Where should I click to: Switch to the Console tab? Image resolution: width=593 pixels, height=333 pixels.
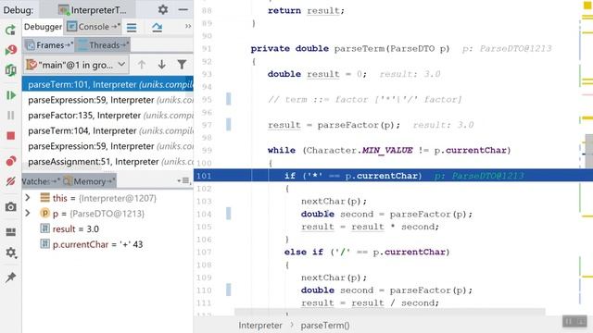tap(94, 27)
